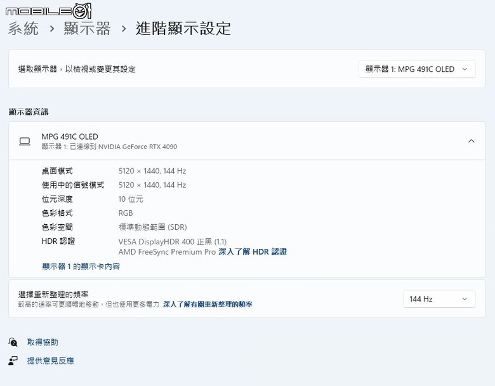Click AMD FreeSync Premium Pro text
The height and width of the screenshot is (386, 495).
pyautogui.click(x=167, y=252)
